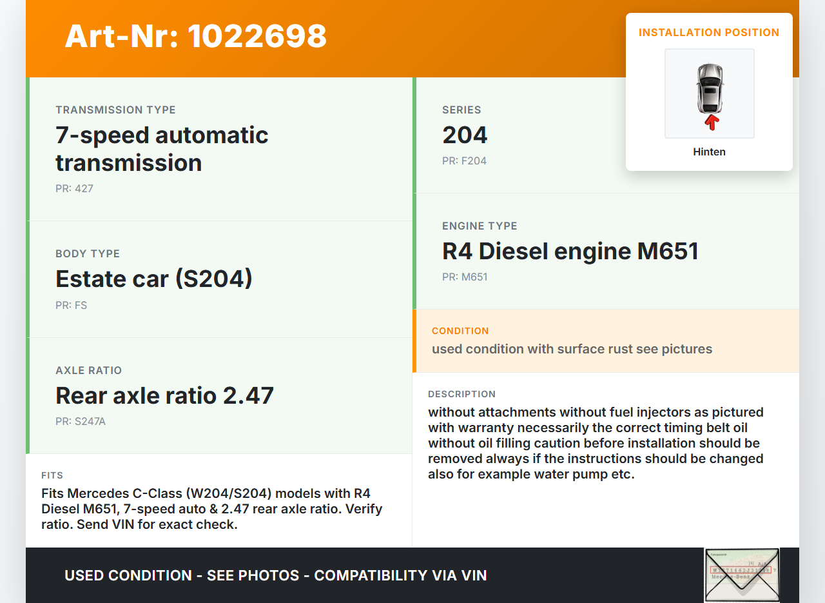The height and width of the screenshot is (603, 825).
Task: Click the Description paragraph text
Action: tap(596, 443)
